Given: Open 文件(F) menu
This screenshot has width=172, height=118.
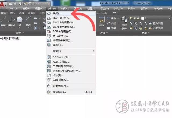Looking at the screenshot, I should click(x=14, y=9).
